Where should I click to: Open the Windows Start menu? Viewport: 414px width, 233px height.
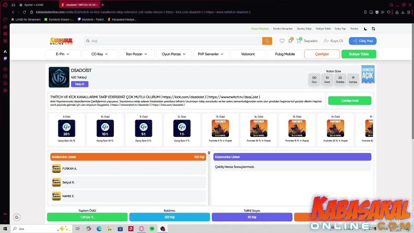point(5,229)
